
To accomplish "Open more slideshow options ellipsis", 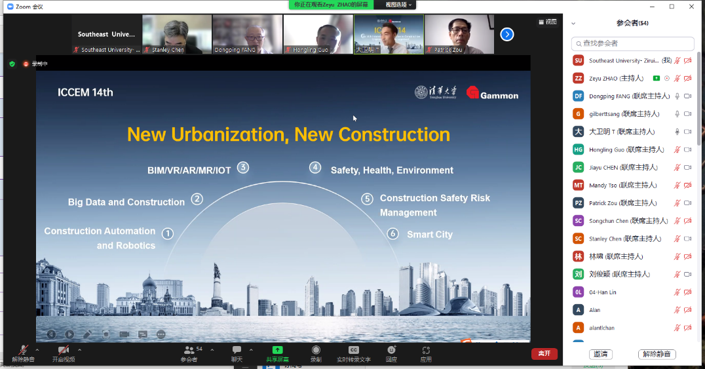I will click(x=161, y=334).
